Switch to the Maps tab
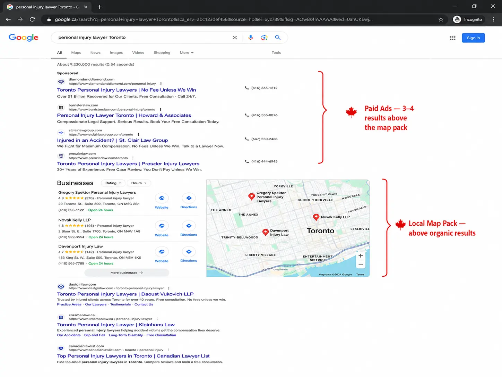Image resolution: width=502 pixels, height=377 pixels. tap(76, 53)
